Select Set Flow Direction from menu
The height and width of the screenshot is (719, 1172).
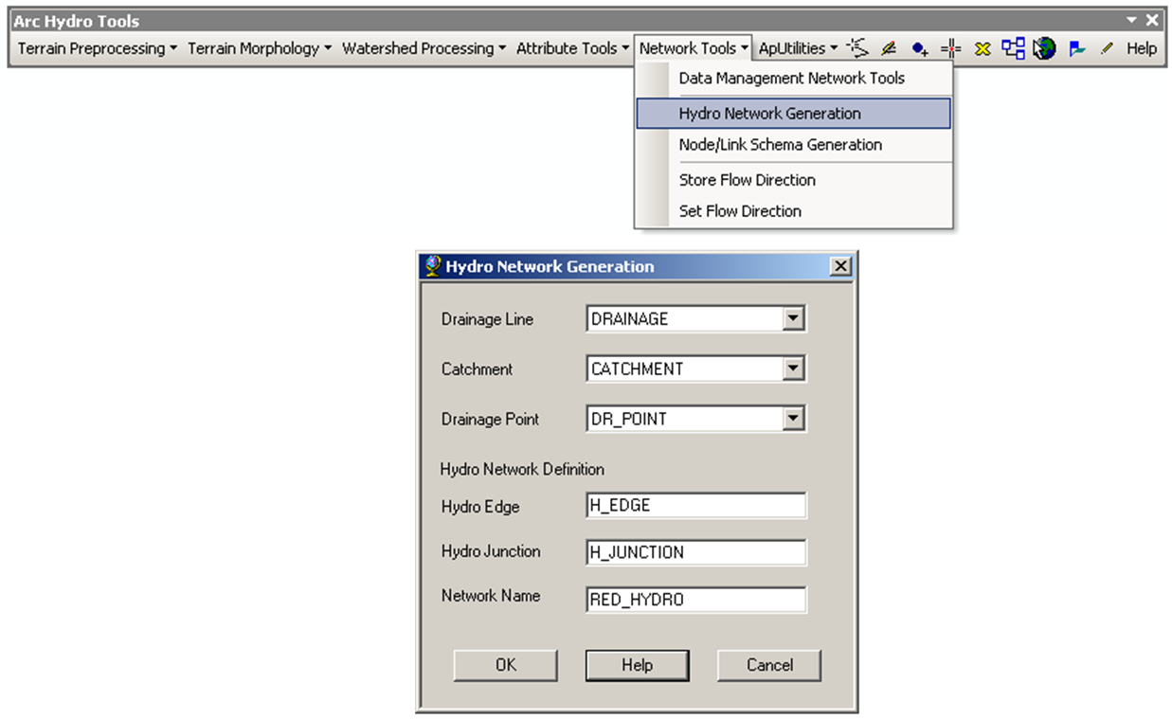tap(740, 211)
